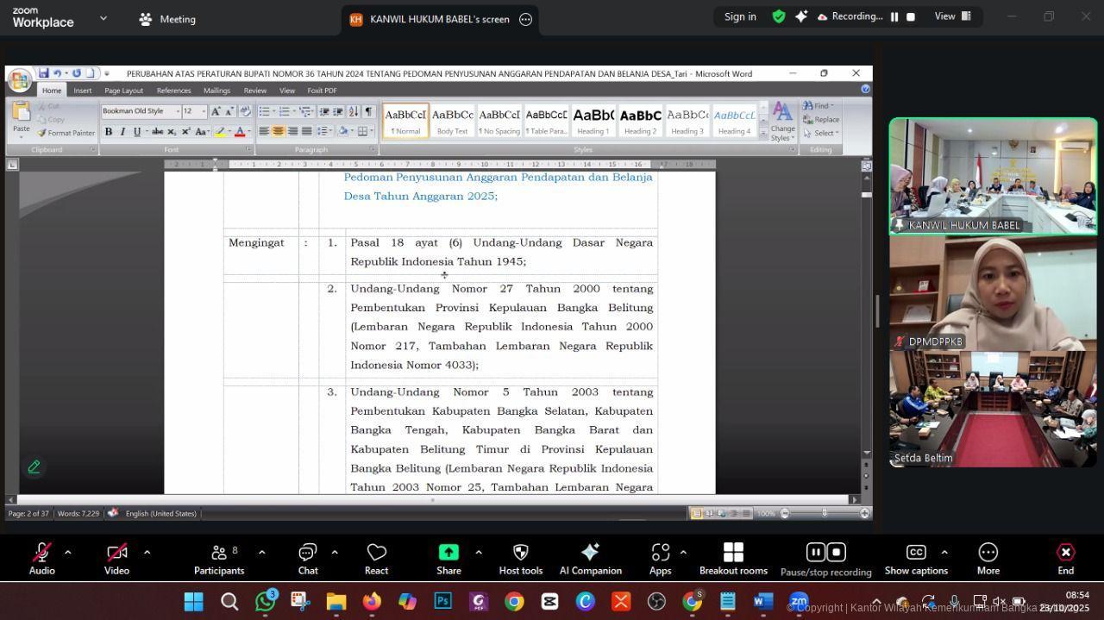Click the React icon in Zoom toolbar
Viewport: 1104px width, 620px height.
click(376, 558)
